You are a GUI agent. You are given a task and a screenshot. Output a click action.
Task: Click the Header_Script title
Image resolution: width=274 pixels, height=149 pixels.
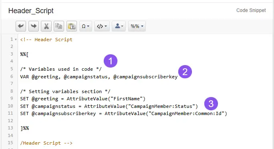pos(31,11)
